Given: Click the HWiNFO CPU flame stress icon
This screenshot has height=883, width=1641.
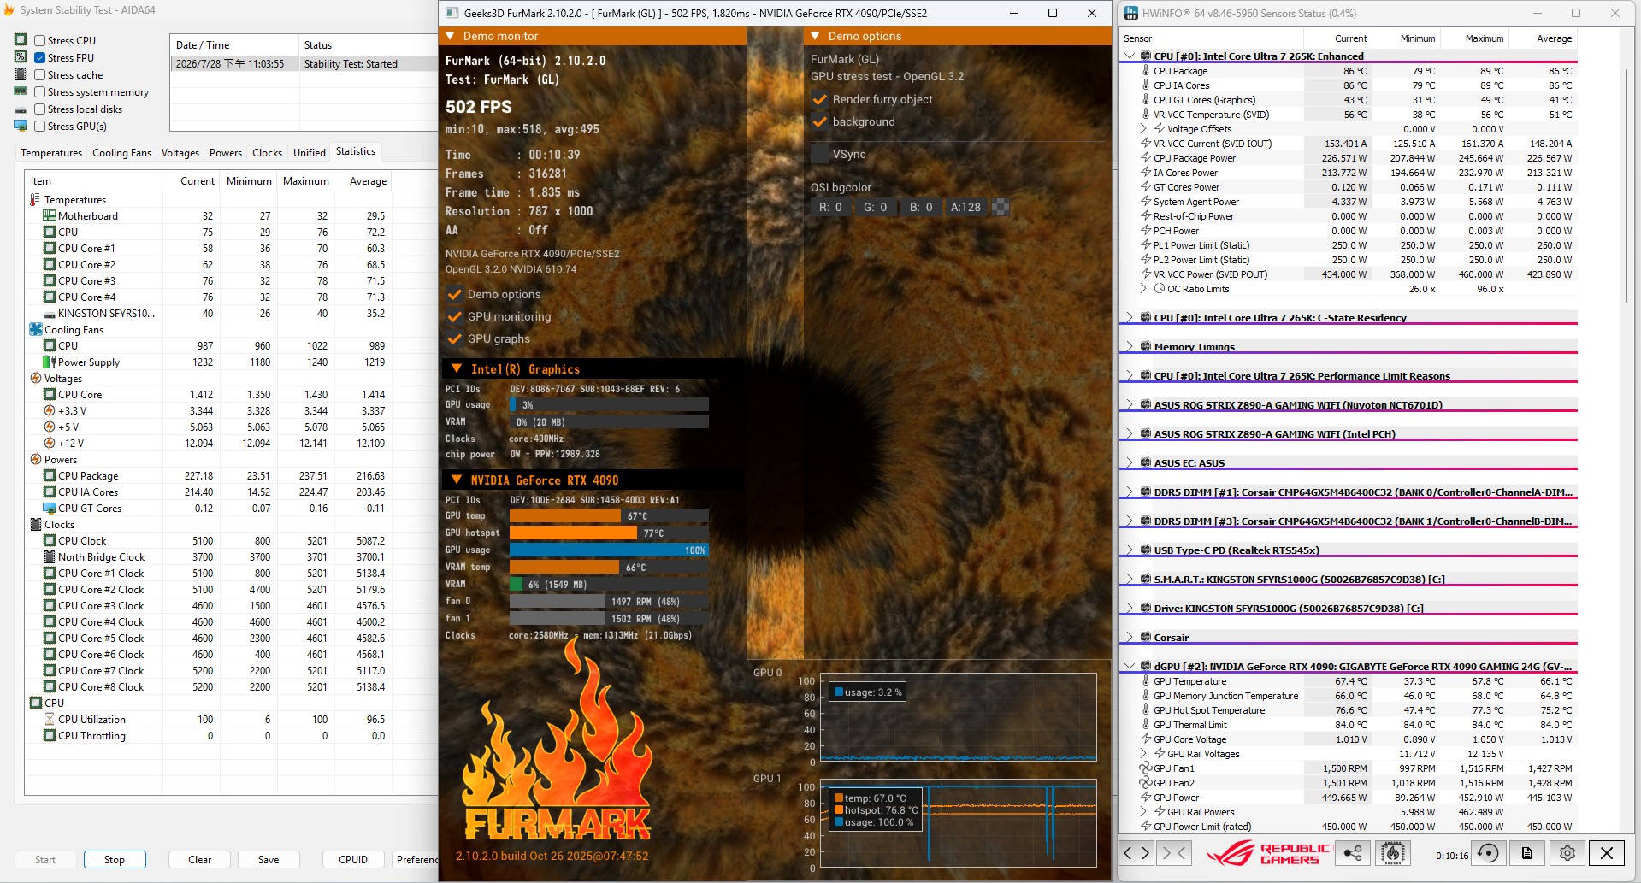Looking at the screenshot, I should coord(1392,853).
